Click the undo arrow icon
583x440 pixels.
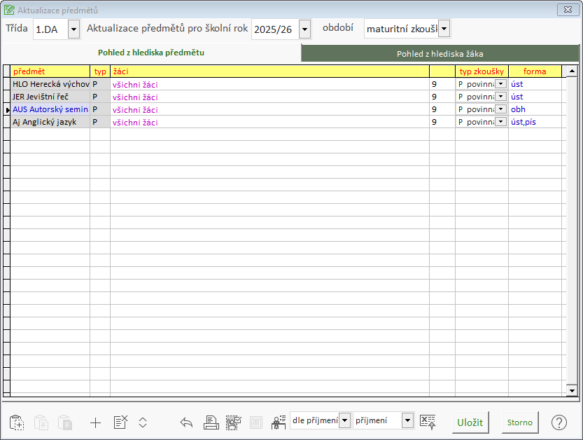186,422
